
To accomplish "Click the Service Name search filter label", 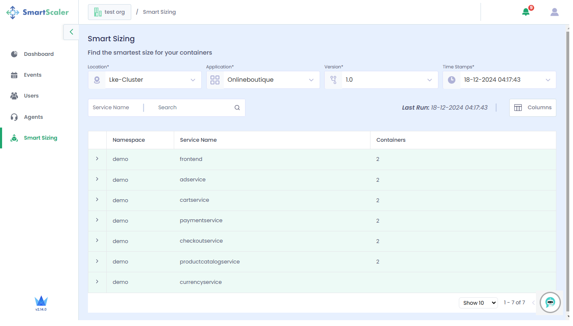I will [x=111, y=108].
